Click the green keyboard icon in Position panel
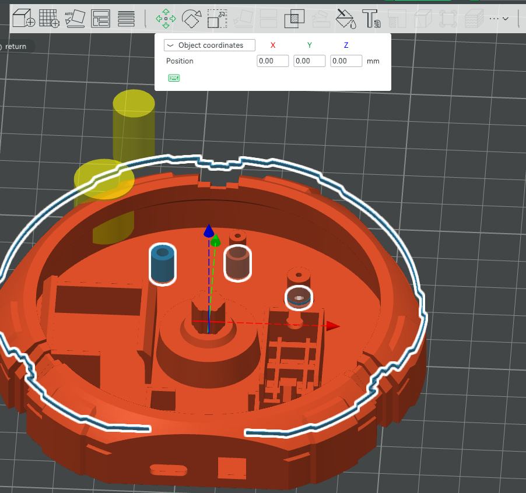Image resolution: width=526 pixels, height=493 pixels. click(x=174, y=78)
